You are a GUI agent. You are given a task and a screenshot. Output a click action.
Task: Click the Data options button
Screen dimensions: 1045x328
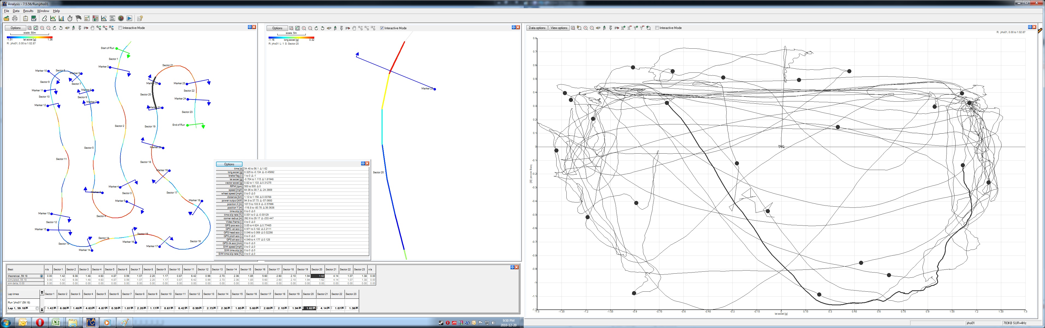pos(537,28)
